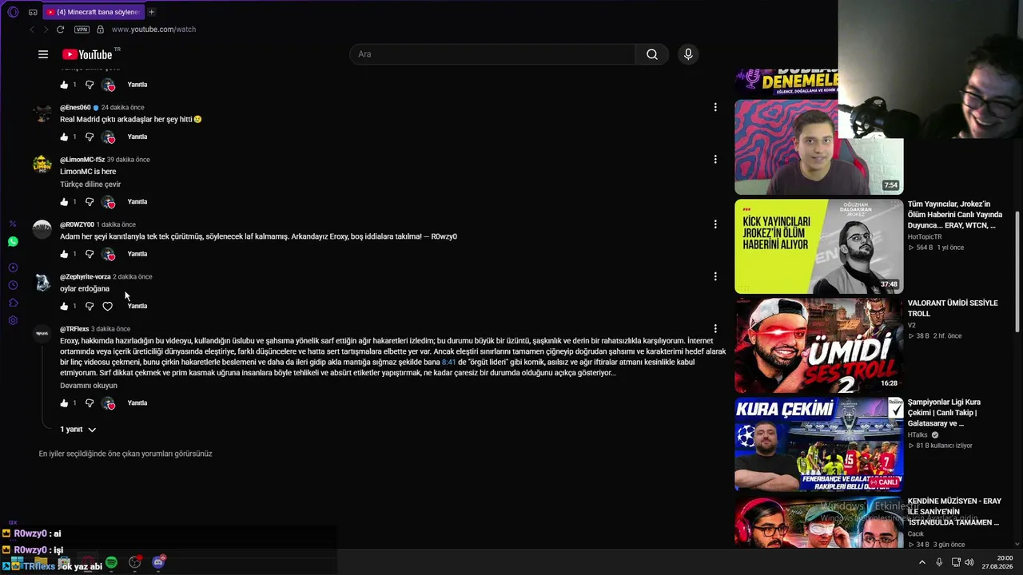The width and height of the screenshot is (1023, 575).
Task: Open the Jrokez news video thumbnail
Action: [x=819, y=247]
